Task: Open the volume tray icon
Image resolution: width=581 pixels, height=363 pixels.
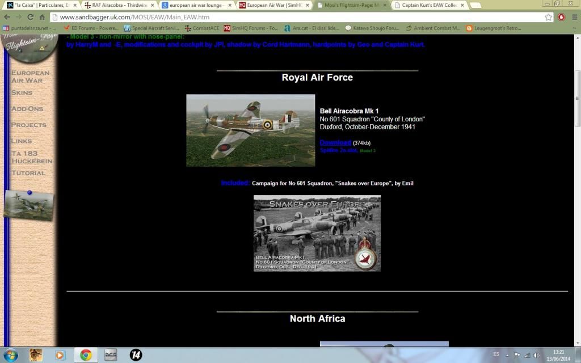Action: pyautogui.click(x=536, y=355)
